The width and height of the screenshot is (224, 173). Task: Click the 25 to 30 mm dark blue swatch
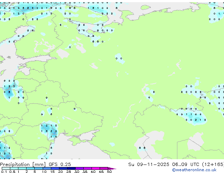[x=71, y=168]
